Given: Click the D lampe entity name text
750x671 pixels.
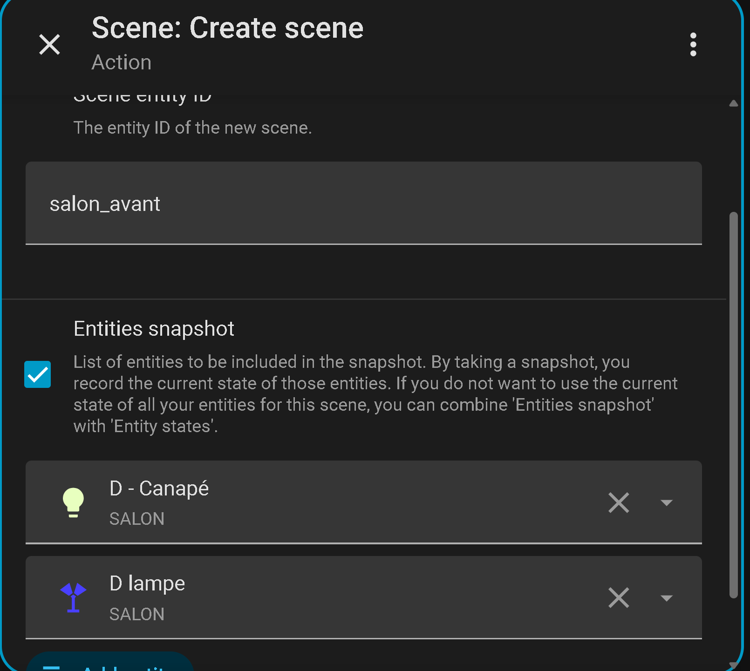Looking at the screenshot, I should tap(147, 583).
